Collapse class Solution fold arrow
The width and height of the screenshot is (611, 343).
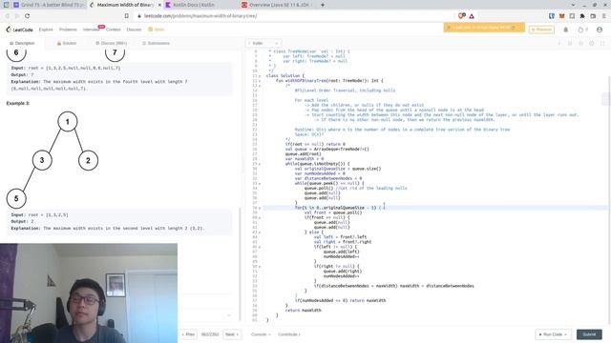260,76
